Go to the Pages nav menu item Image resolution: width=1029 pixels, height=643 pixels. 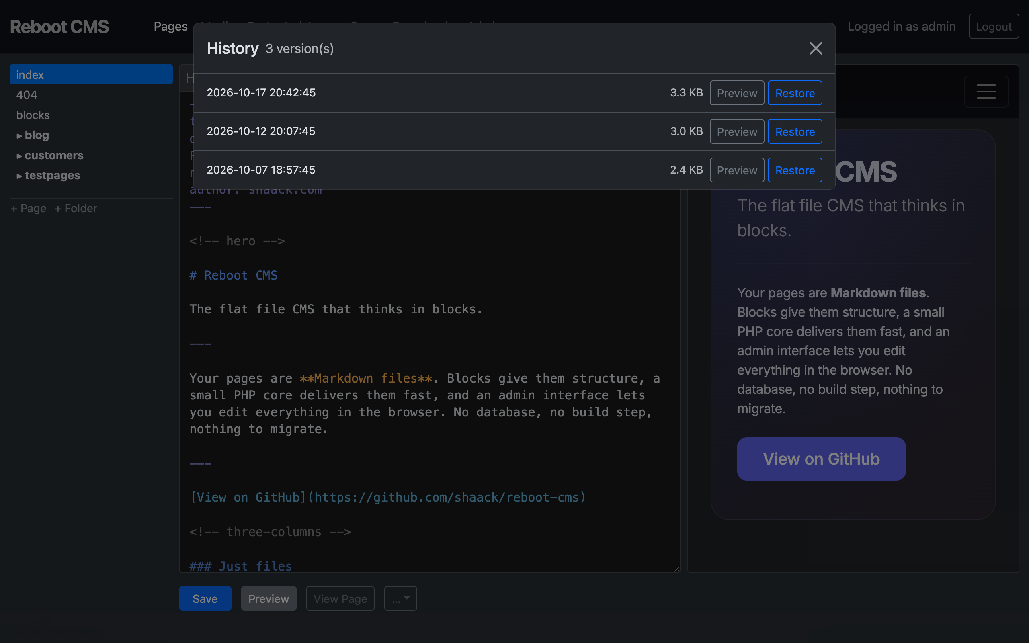pyautogui.click(x=170, y=27)
